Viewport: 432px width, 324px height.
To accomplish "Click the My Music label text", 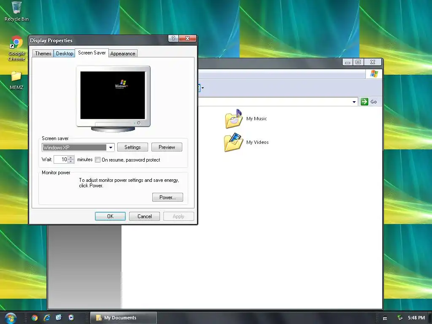I will click(x=256, y=119).
